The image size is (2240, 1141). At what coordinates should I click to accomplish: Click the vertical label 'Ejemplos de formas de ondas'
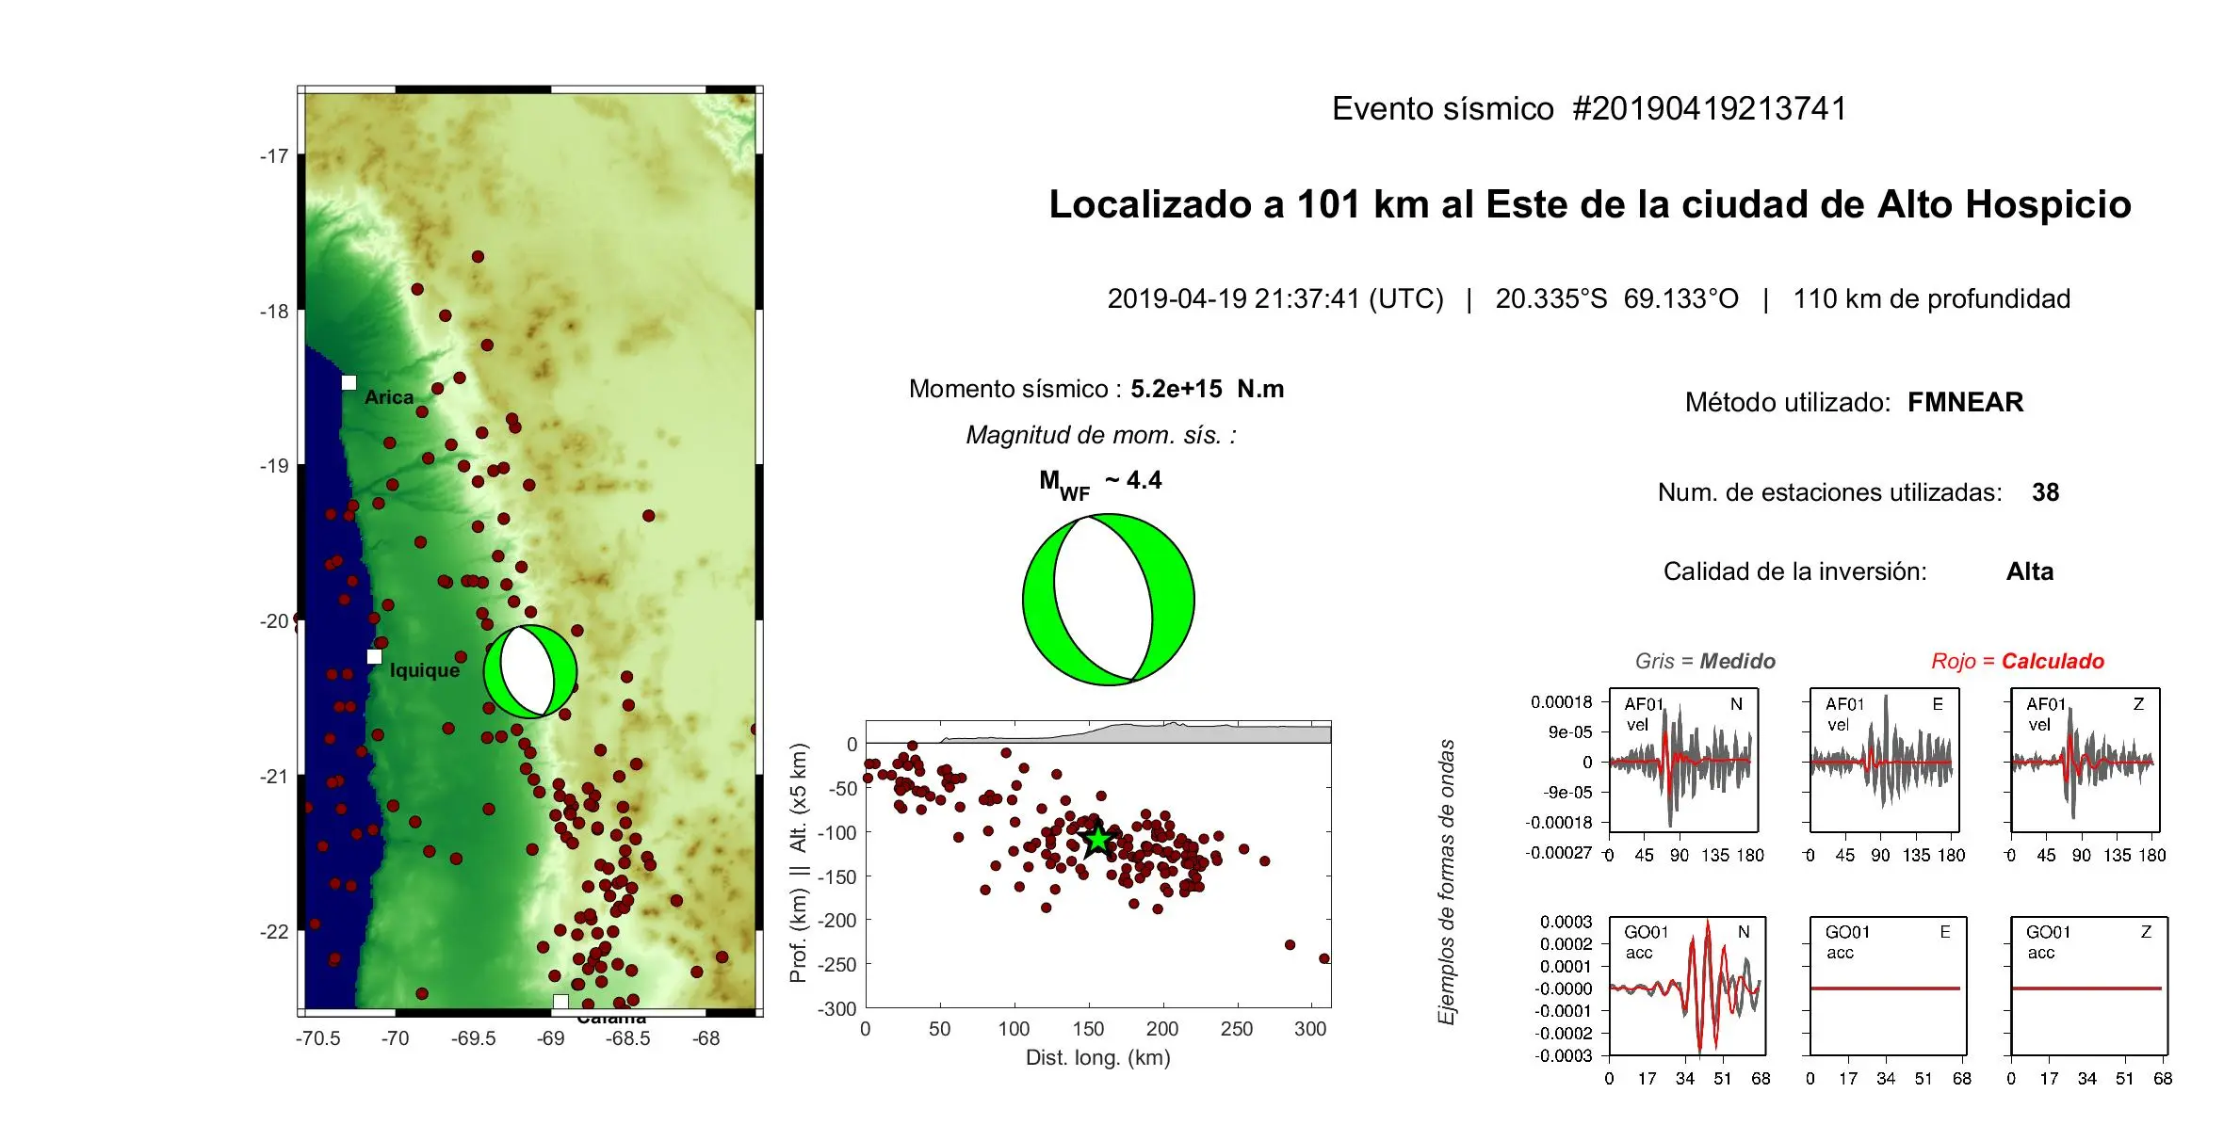pos(1447,882)
